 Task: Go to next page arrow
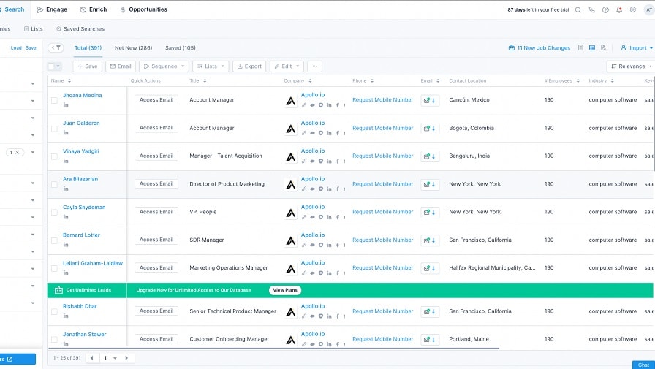click(x=126, y=358)
